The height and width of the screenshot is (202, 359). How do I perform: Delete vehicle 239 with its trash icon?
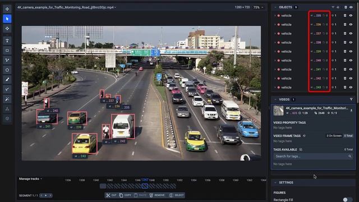345,51
